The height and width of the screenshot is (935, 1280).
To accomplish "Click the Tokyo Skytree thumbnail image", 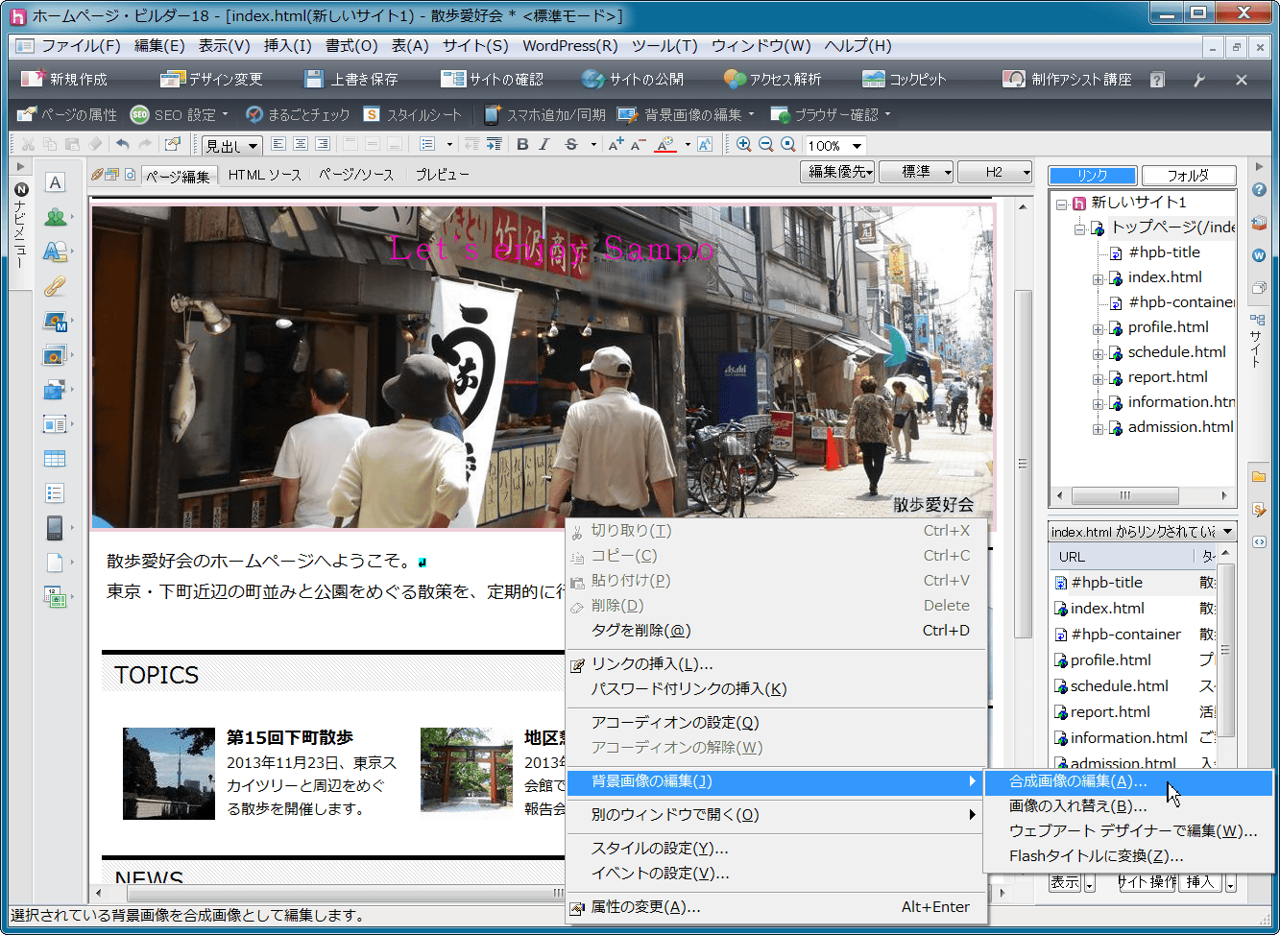I will coord(169,774).
